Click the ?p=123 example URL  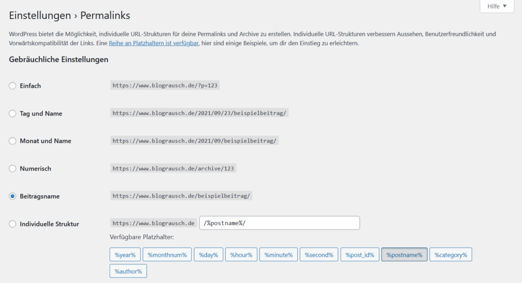click(x=165, y=86)
